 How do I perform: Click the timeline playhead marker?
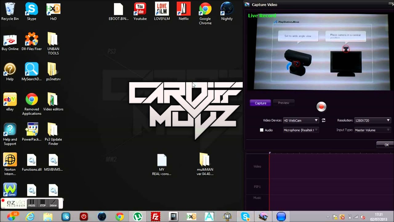(270, 153)
